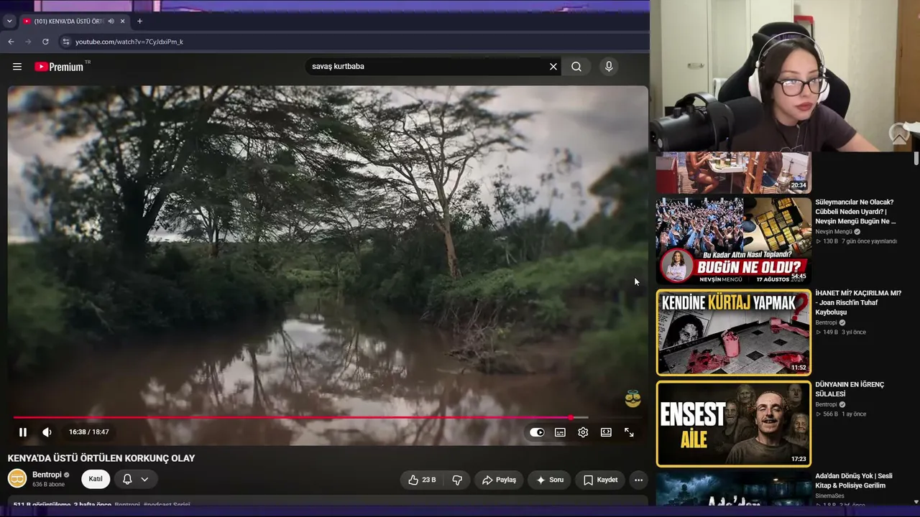Image resolution: width=920 pixels, height=517 pixels.
Task: Open the BUGÜN NE OLDU? thumbnail
Action: 733,240
